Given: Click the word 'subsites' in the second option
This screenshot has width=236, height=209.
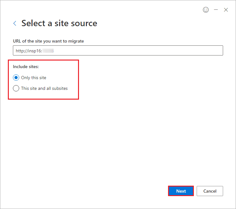Looking at the screenshot, I should click(60, 88).
